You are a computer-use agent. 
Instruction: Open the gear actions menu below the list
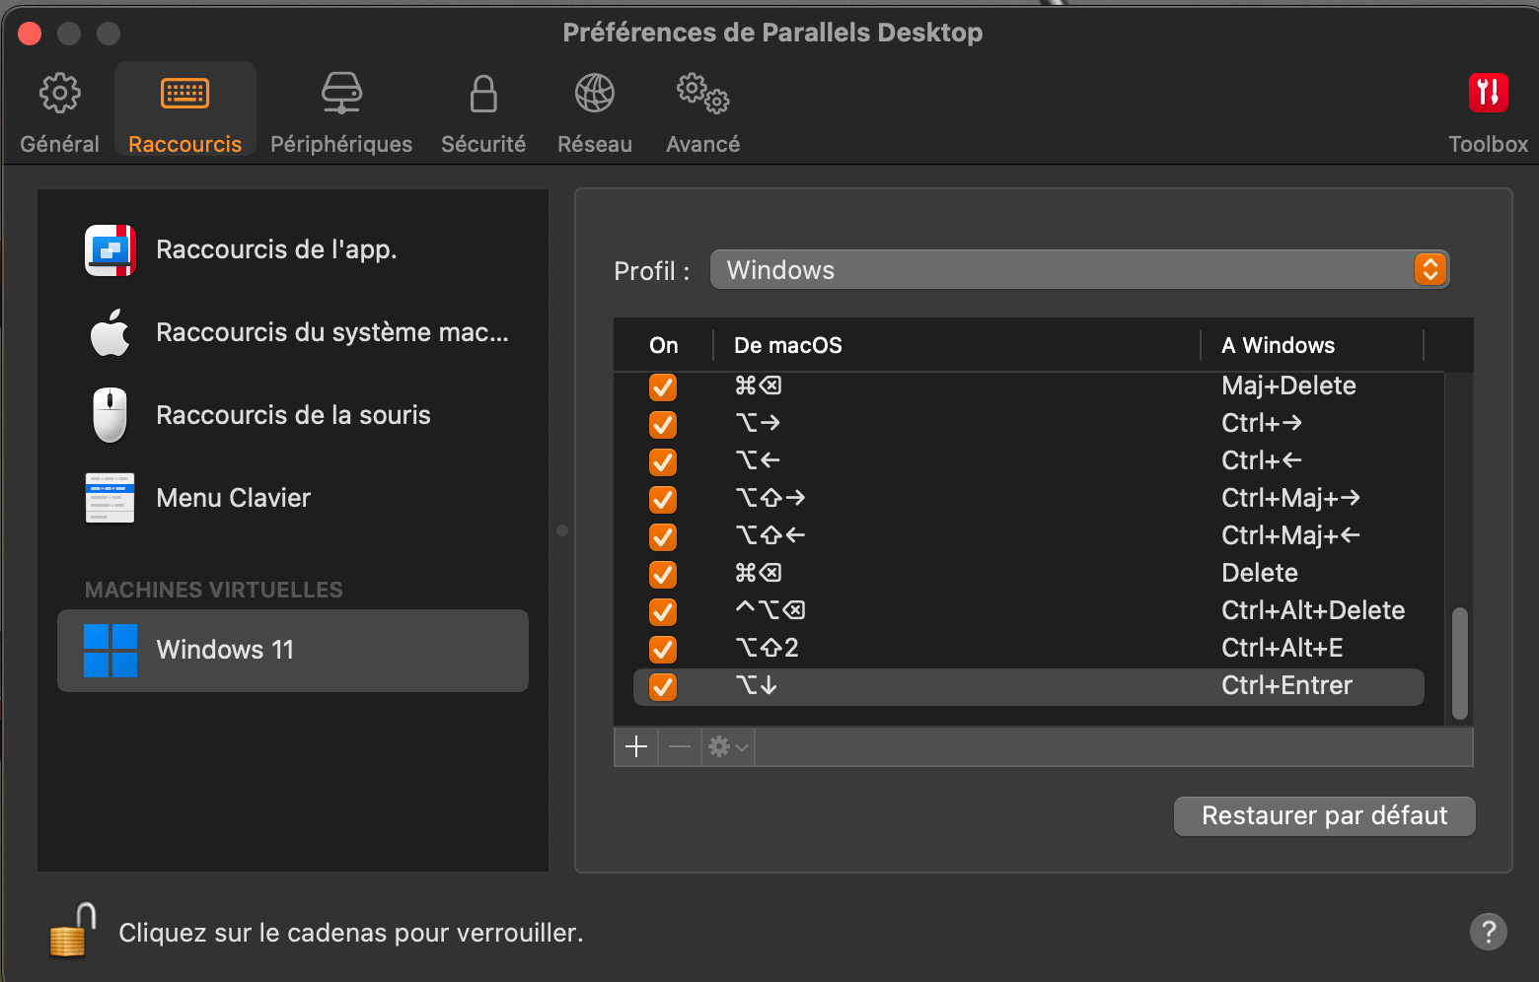(x=728, y=746)
